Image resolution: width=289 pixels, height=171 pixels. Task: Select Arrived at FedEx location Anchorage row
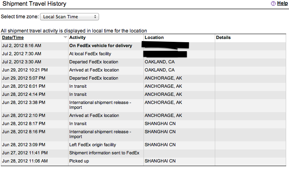coord(143,115)
